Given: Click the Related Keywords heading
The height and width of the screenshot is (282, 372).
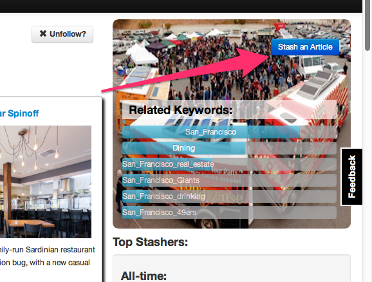Looking at the screenshot, I should coord(181,110).
